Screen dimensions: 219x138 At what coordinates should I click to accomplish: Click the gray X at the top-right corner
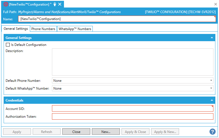tap(216, 4)
